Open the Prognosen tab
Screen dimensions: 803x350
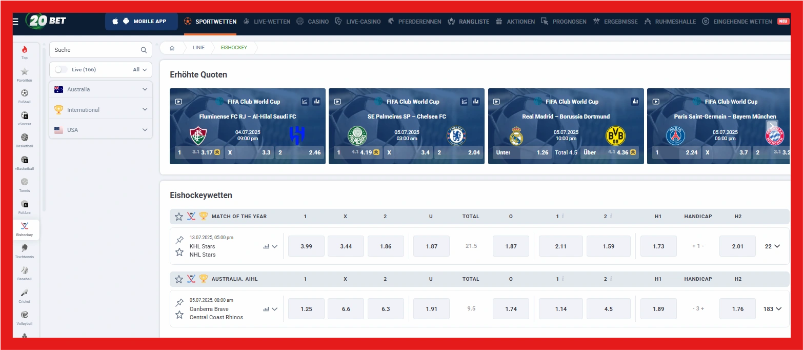tap(564, 22)
